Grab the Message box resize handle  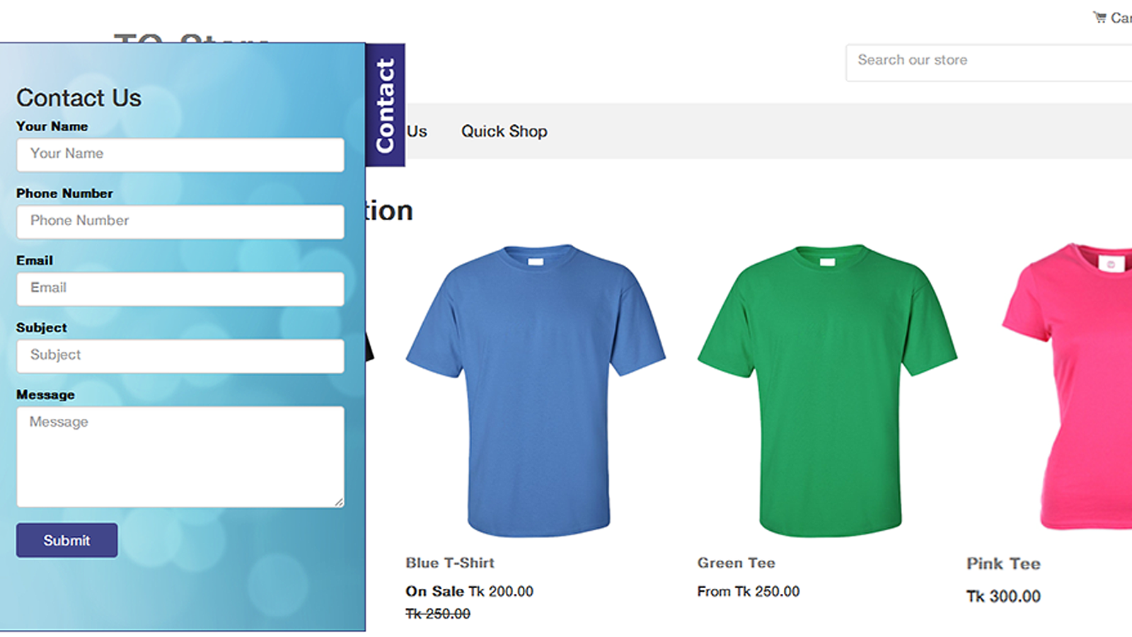pos(340,503)
